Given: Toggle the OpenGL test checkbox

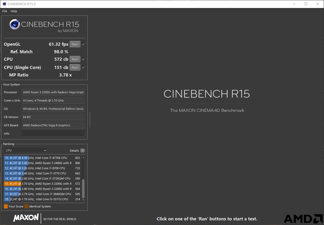Looking at the screenshot, I should 83,44.
